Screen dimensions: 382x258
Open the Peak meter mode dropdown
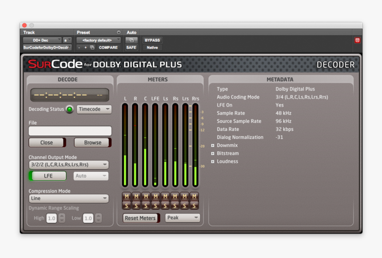183,218
